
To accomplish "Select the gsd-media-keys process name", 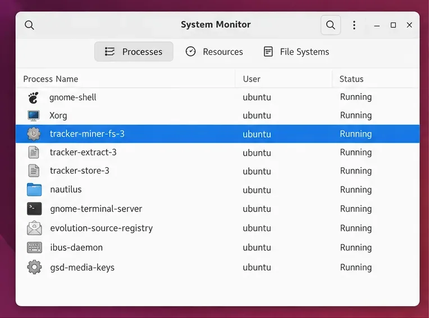I will click(x=82, y=268).
